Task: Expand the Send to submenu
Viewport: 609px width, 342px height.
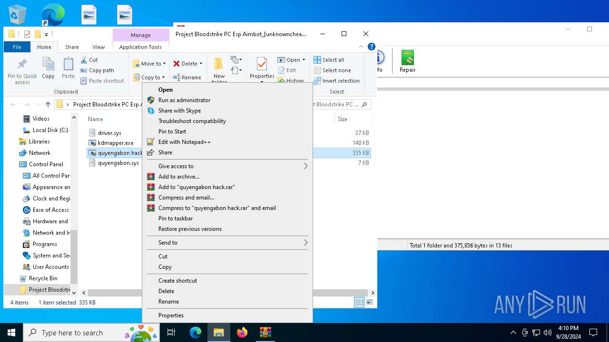Action: coord(227,243)
